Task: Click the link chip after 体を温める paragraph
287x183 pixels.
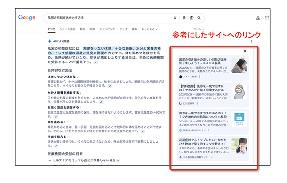Action: pos(143,131)
